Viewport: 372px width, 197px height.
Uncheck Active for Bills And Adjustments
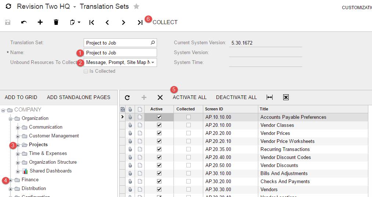(159, 173)
